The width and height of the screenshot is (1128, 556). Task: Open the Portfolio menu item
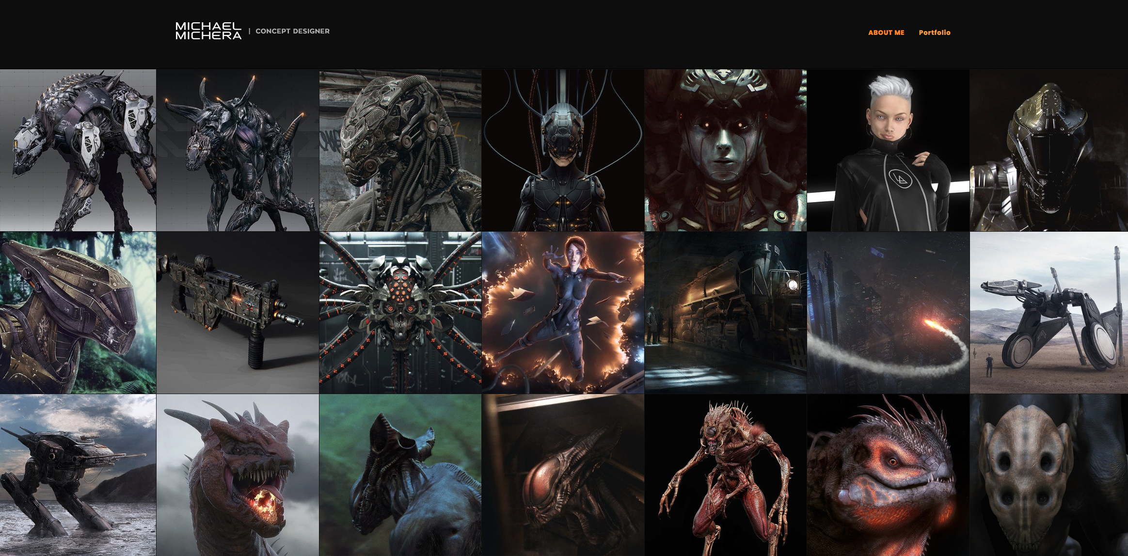(935, 32)
